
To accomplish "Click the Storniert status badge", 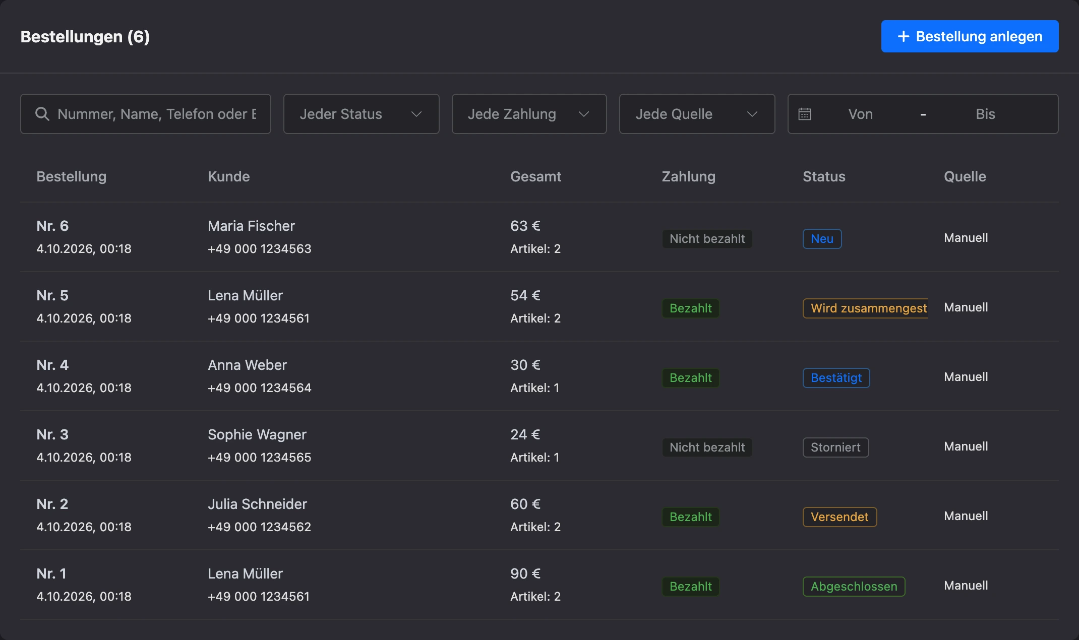I will [x=835, y=447].
